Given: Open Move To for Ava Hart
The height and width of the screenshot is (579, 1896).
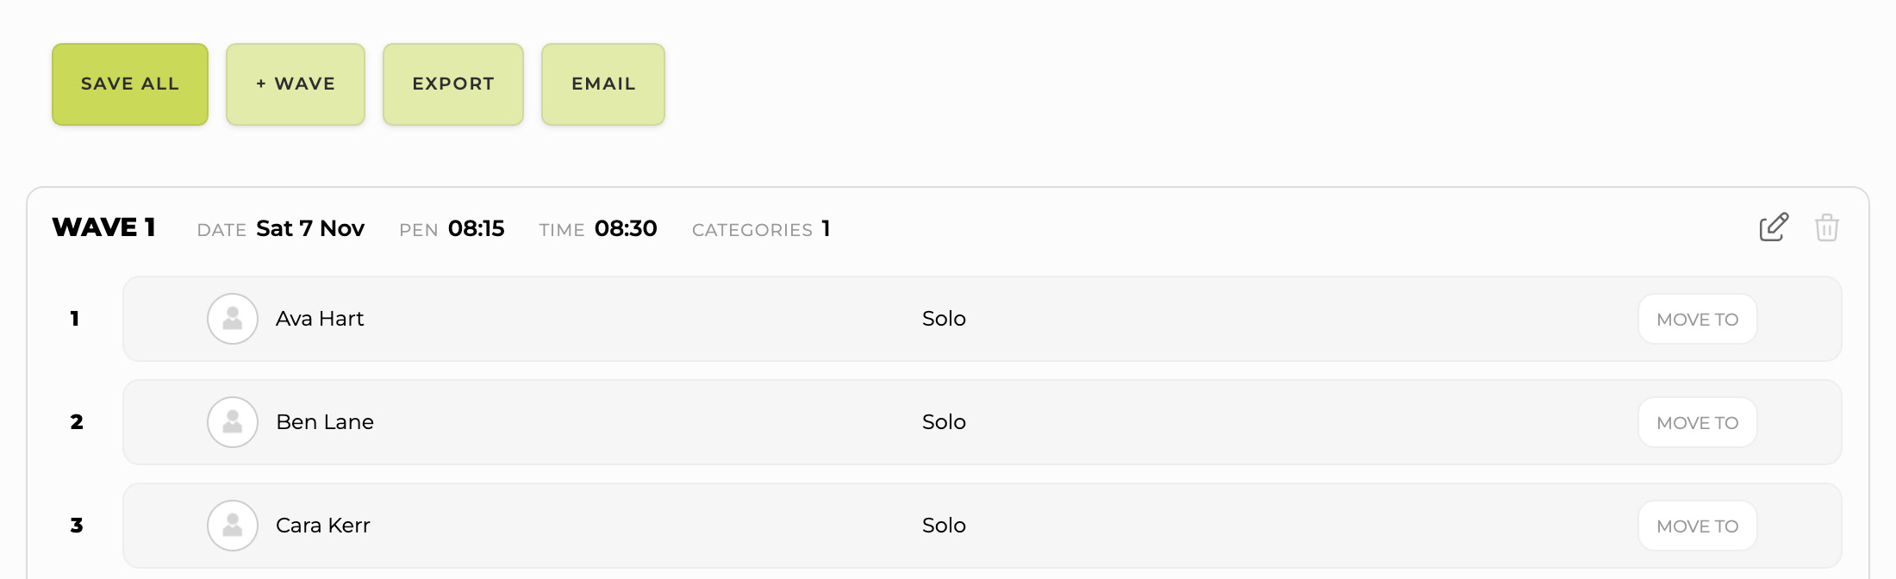Looking at the screenshot, I should (1698, 319).
